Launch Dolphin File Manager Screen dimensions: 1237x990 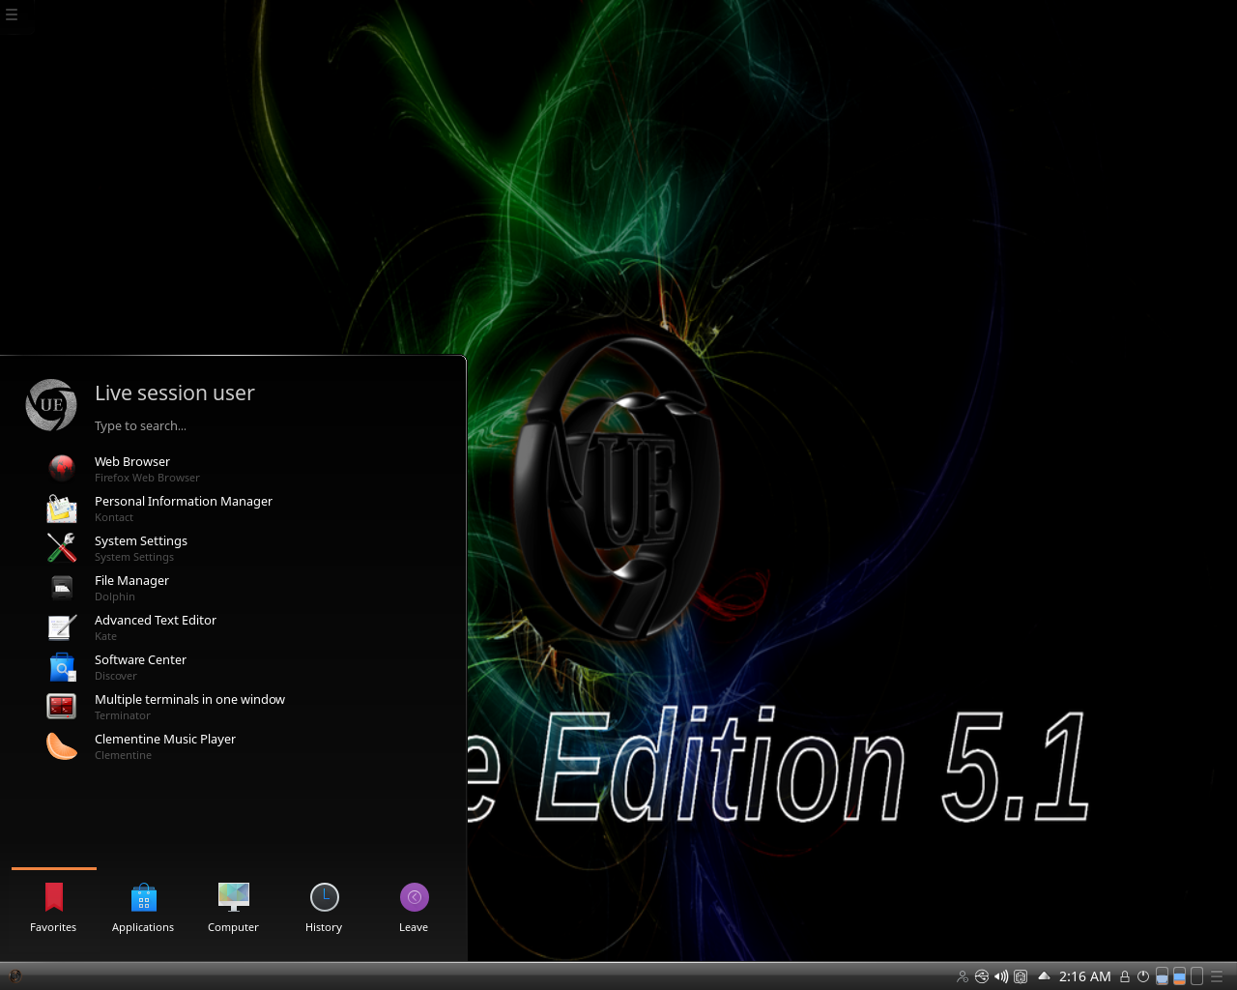(x=131, y=588)
